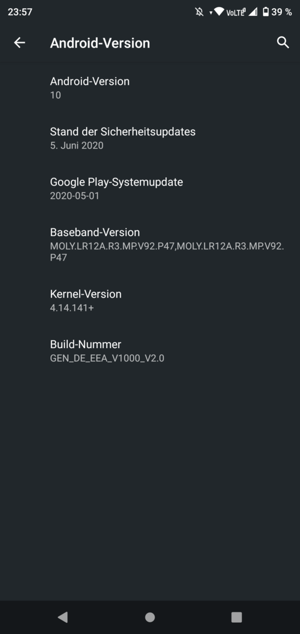The image size is (300, 634).
Task: Tap the Wi-Fi status icon
Action: click(x=219, y=12)
